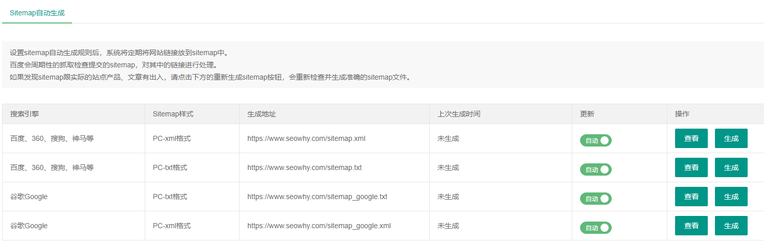Switch off 自动 for sitemap_google.txt
Screen dimensions: 764x243
click(x=595, y=199)
